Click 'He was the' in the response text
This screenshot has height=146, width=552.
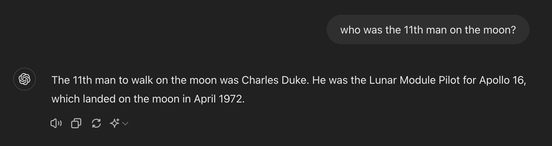(x=339, y=80)
